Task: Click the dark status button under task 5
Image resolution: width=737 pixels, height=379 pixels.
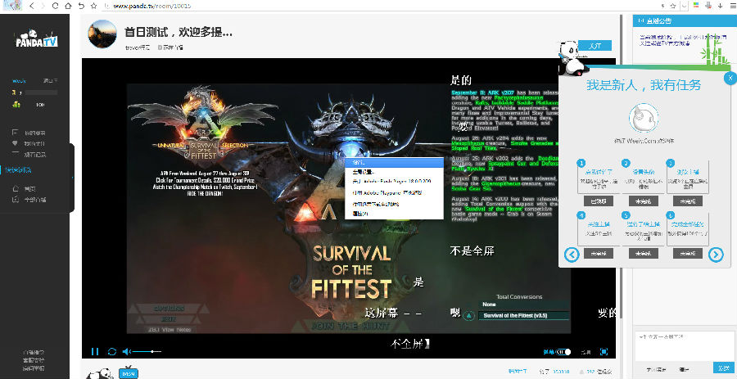Action: [643, 253]
